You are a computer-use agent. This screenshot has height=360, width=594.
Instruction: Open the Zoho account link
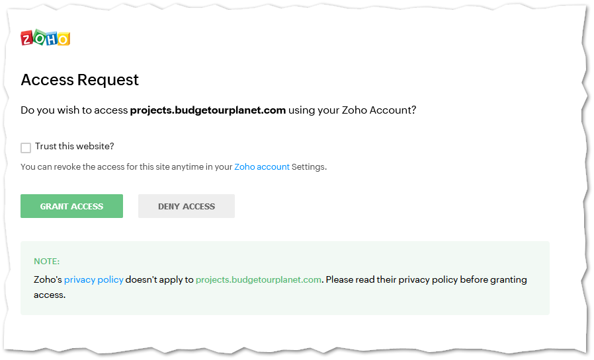click(x=262, y=166)
